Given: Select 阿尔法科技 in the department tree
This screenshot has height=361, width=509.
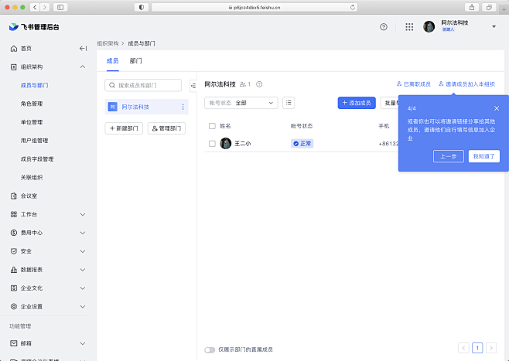Looking at the screenshot, I should pos(146,107).
